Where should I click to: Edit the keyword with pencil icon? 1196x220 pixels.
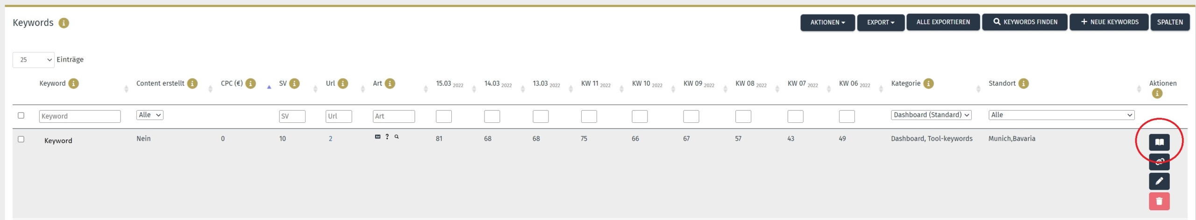1159,181
